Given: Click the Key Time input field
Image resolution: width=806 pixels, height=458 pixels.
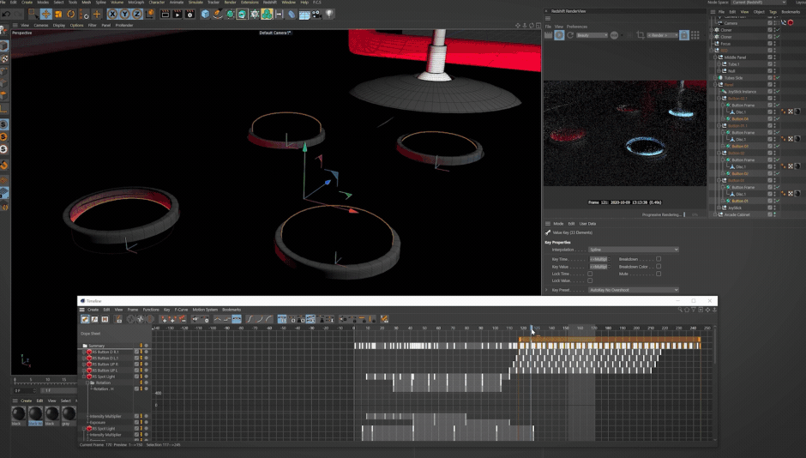Looking at the screenshot, I should (x=598, y=259).
